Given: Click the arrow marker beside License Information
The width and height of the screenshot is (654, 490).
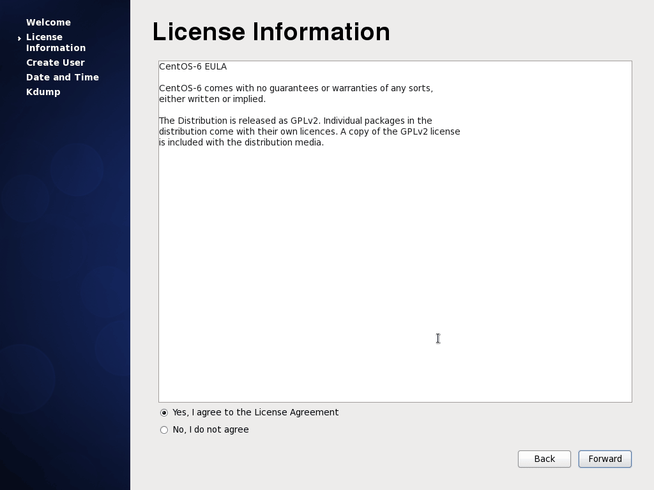Looking at the screenshot, I should pos(20,39).
